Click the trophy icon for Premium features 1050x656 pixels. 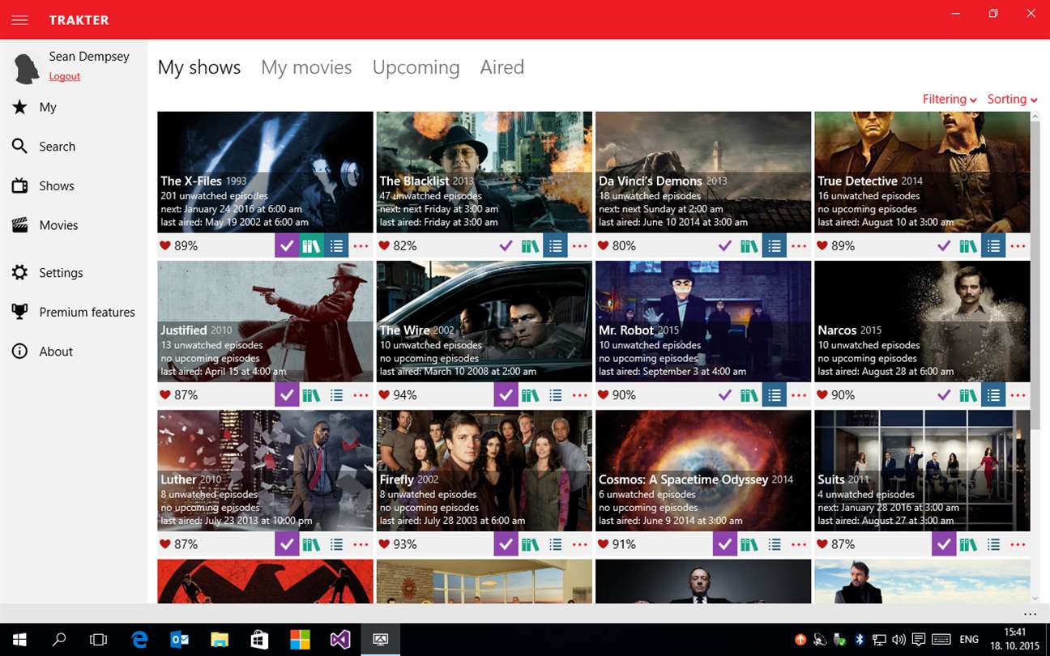(x=19, y=312)
